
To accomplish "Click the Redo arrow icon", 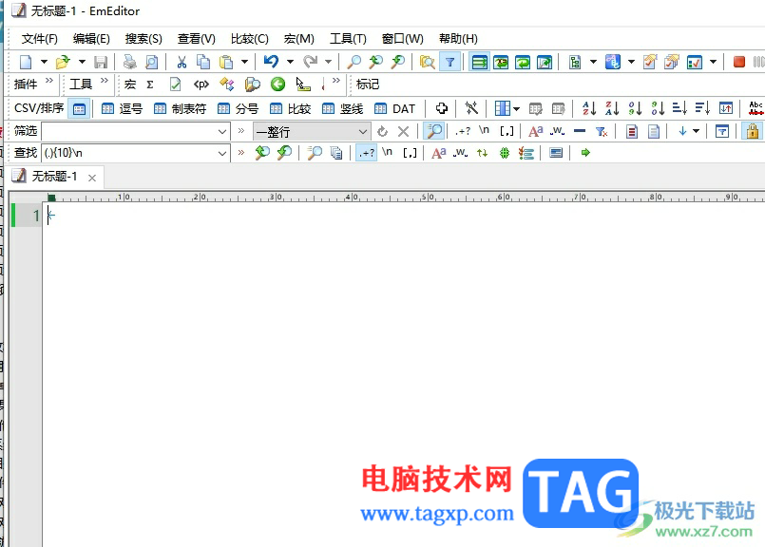I will click(311, 62).
